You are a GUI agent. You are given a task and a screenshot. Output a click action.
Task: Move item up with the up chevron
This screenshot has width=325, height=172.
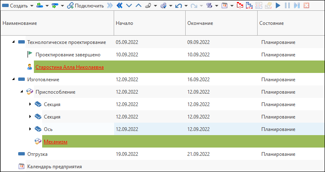[x=139, y=6]
